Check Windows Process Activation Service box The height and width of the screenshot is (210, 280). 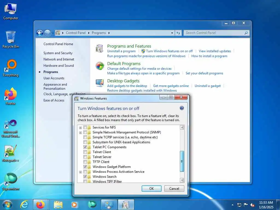pos(85,172)
